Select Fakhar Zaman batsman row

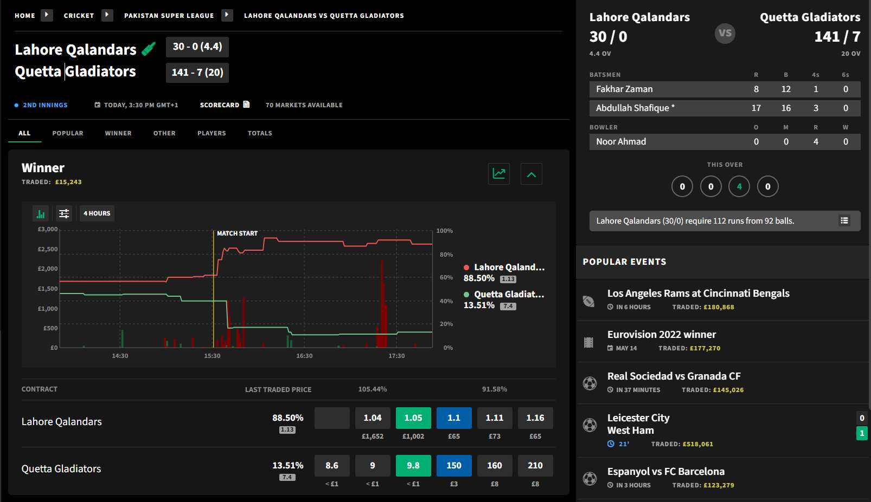tap(725, 89)
